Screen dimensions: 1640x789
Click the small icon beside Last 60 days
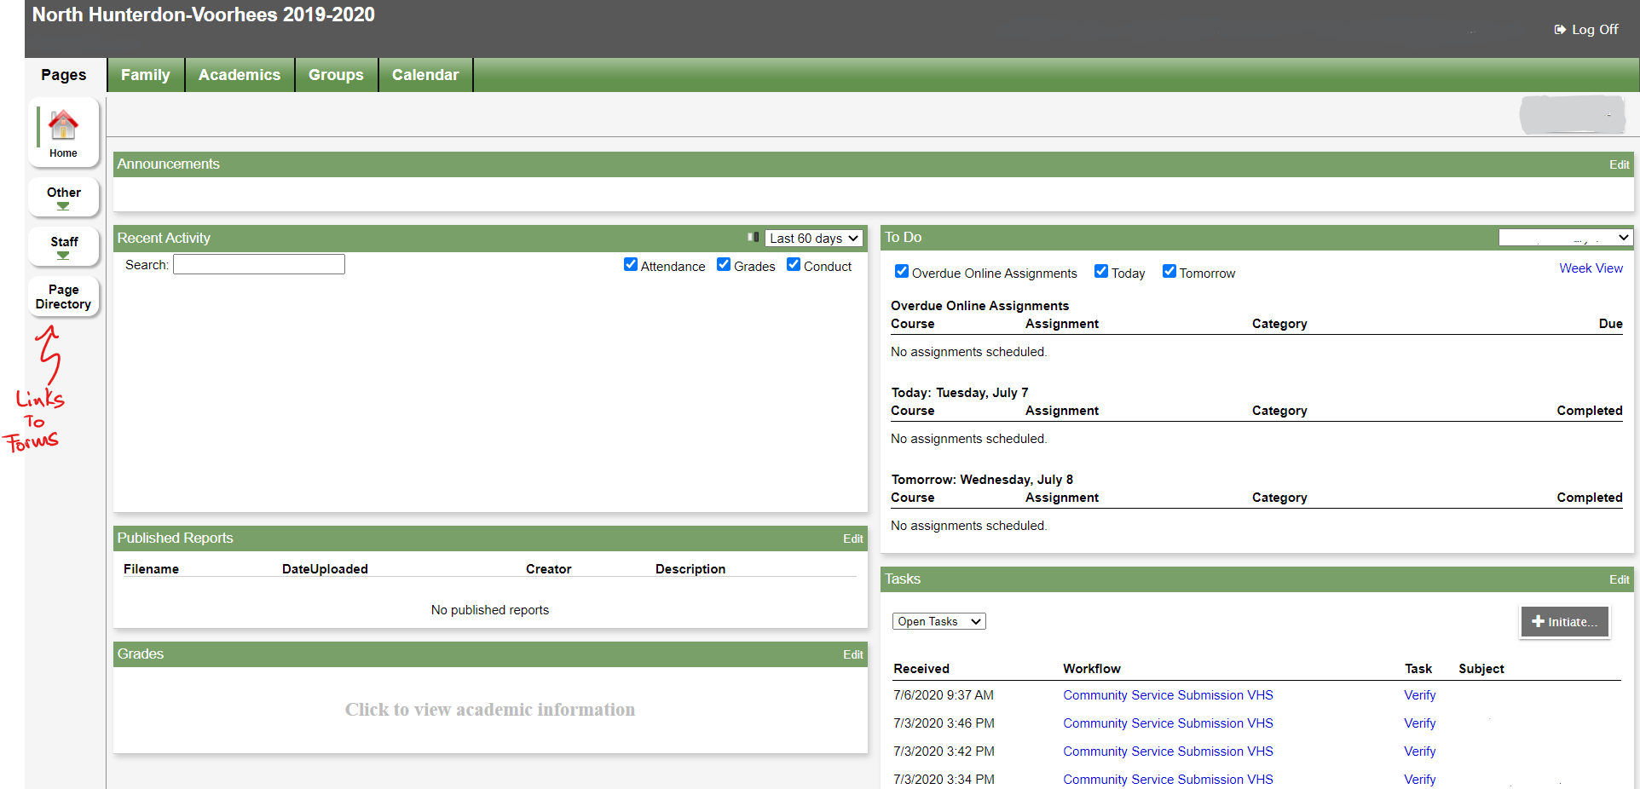click(753, 238)
